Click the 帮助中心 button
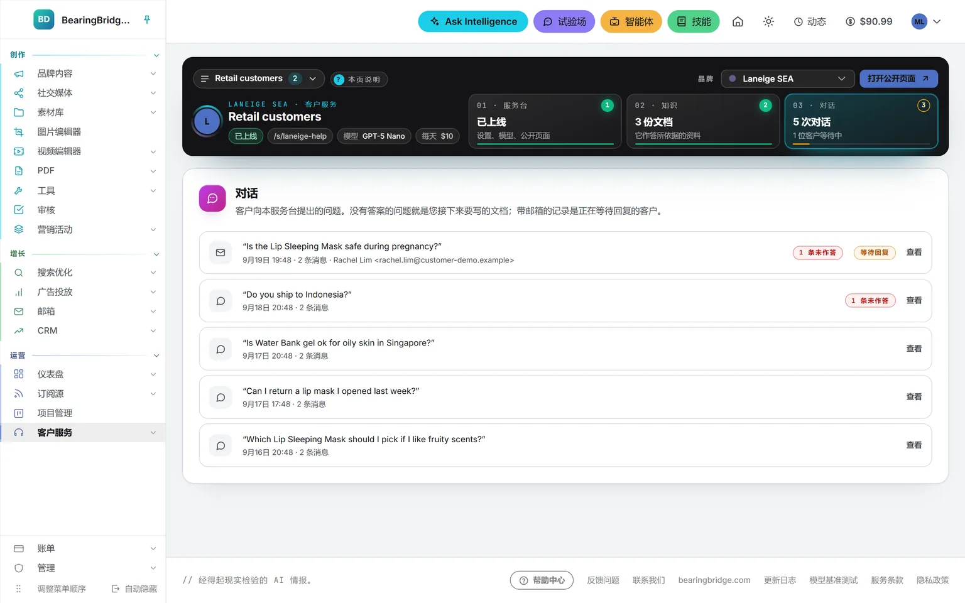965x603 pixels. pos(542,580)
